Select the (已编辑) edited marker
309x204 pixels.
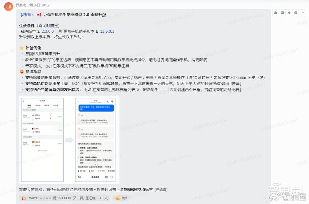(161, 190)
